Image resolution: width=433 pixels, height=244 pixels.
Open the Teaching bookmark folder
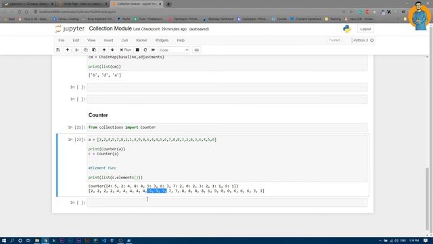point(333,19)
